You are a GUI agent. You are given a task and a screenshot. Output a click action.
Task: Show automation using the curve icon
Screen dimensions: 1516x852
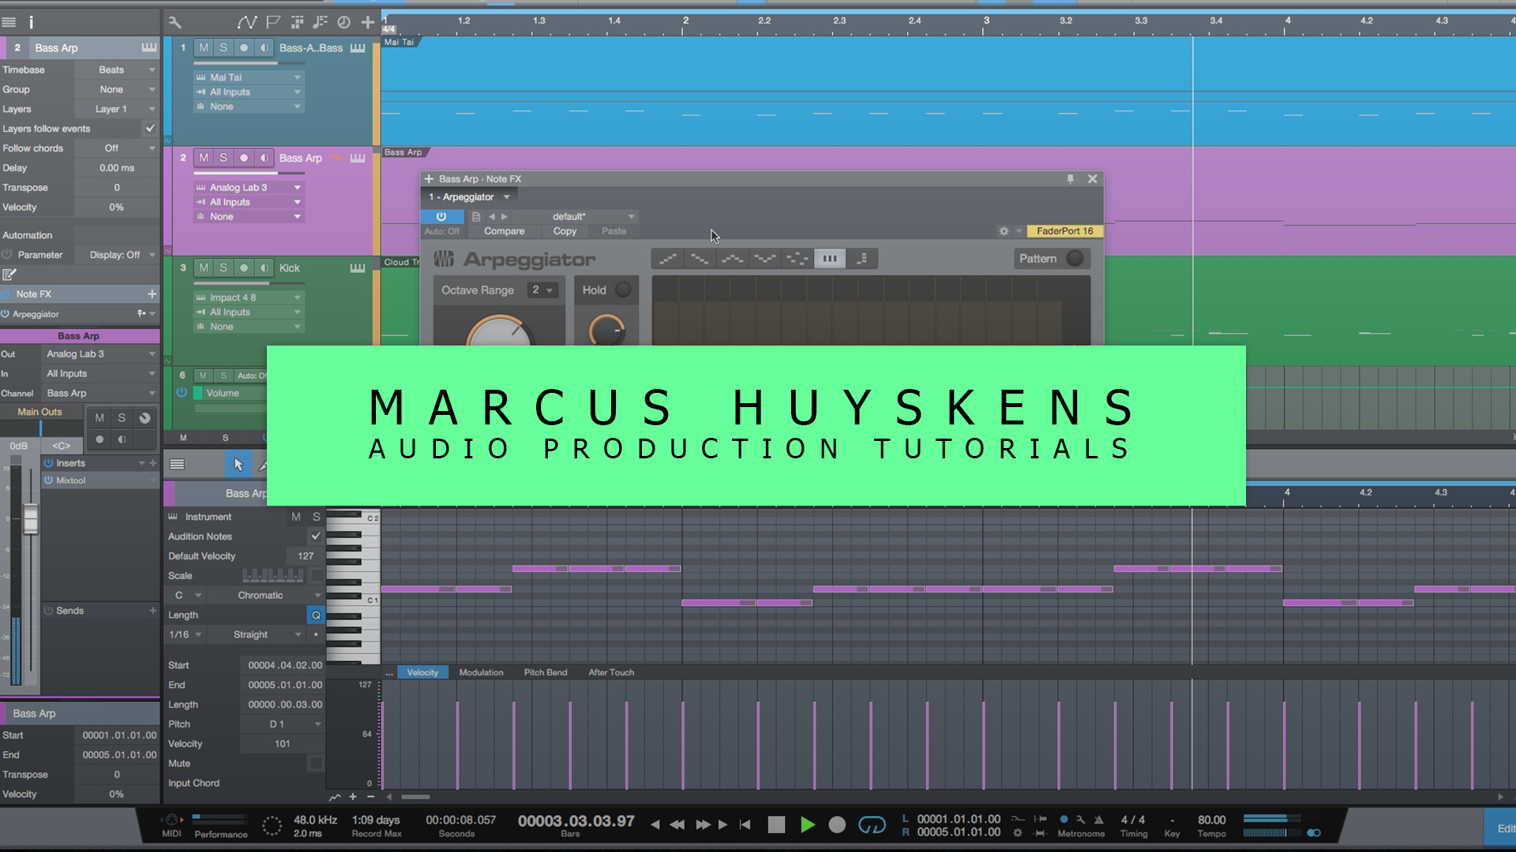click(247, 22)
